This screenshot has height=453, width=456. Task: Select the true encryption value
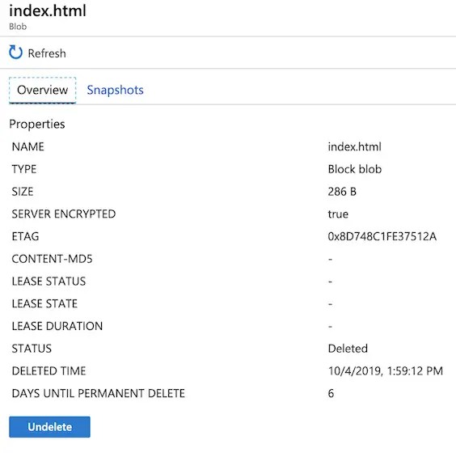tap(338, 214)
